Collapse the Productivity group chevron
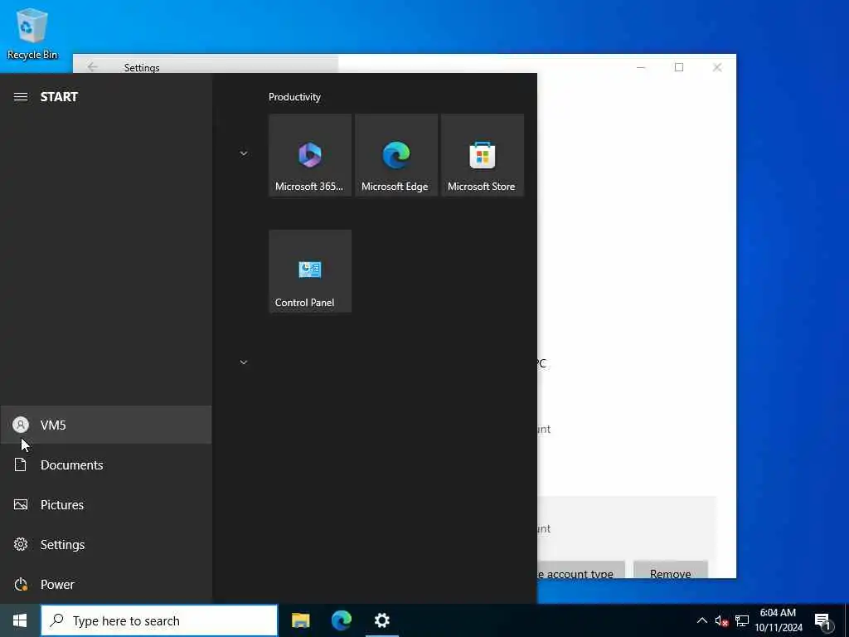Screen dimensions: 849x637 (x=244, y=153)
